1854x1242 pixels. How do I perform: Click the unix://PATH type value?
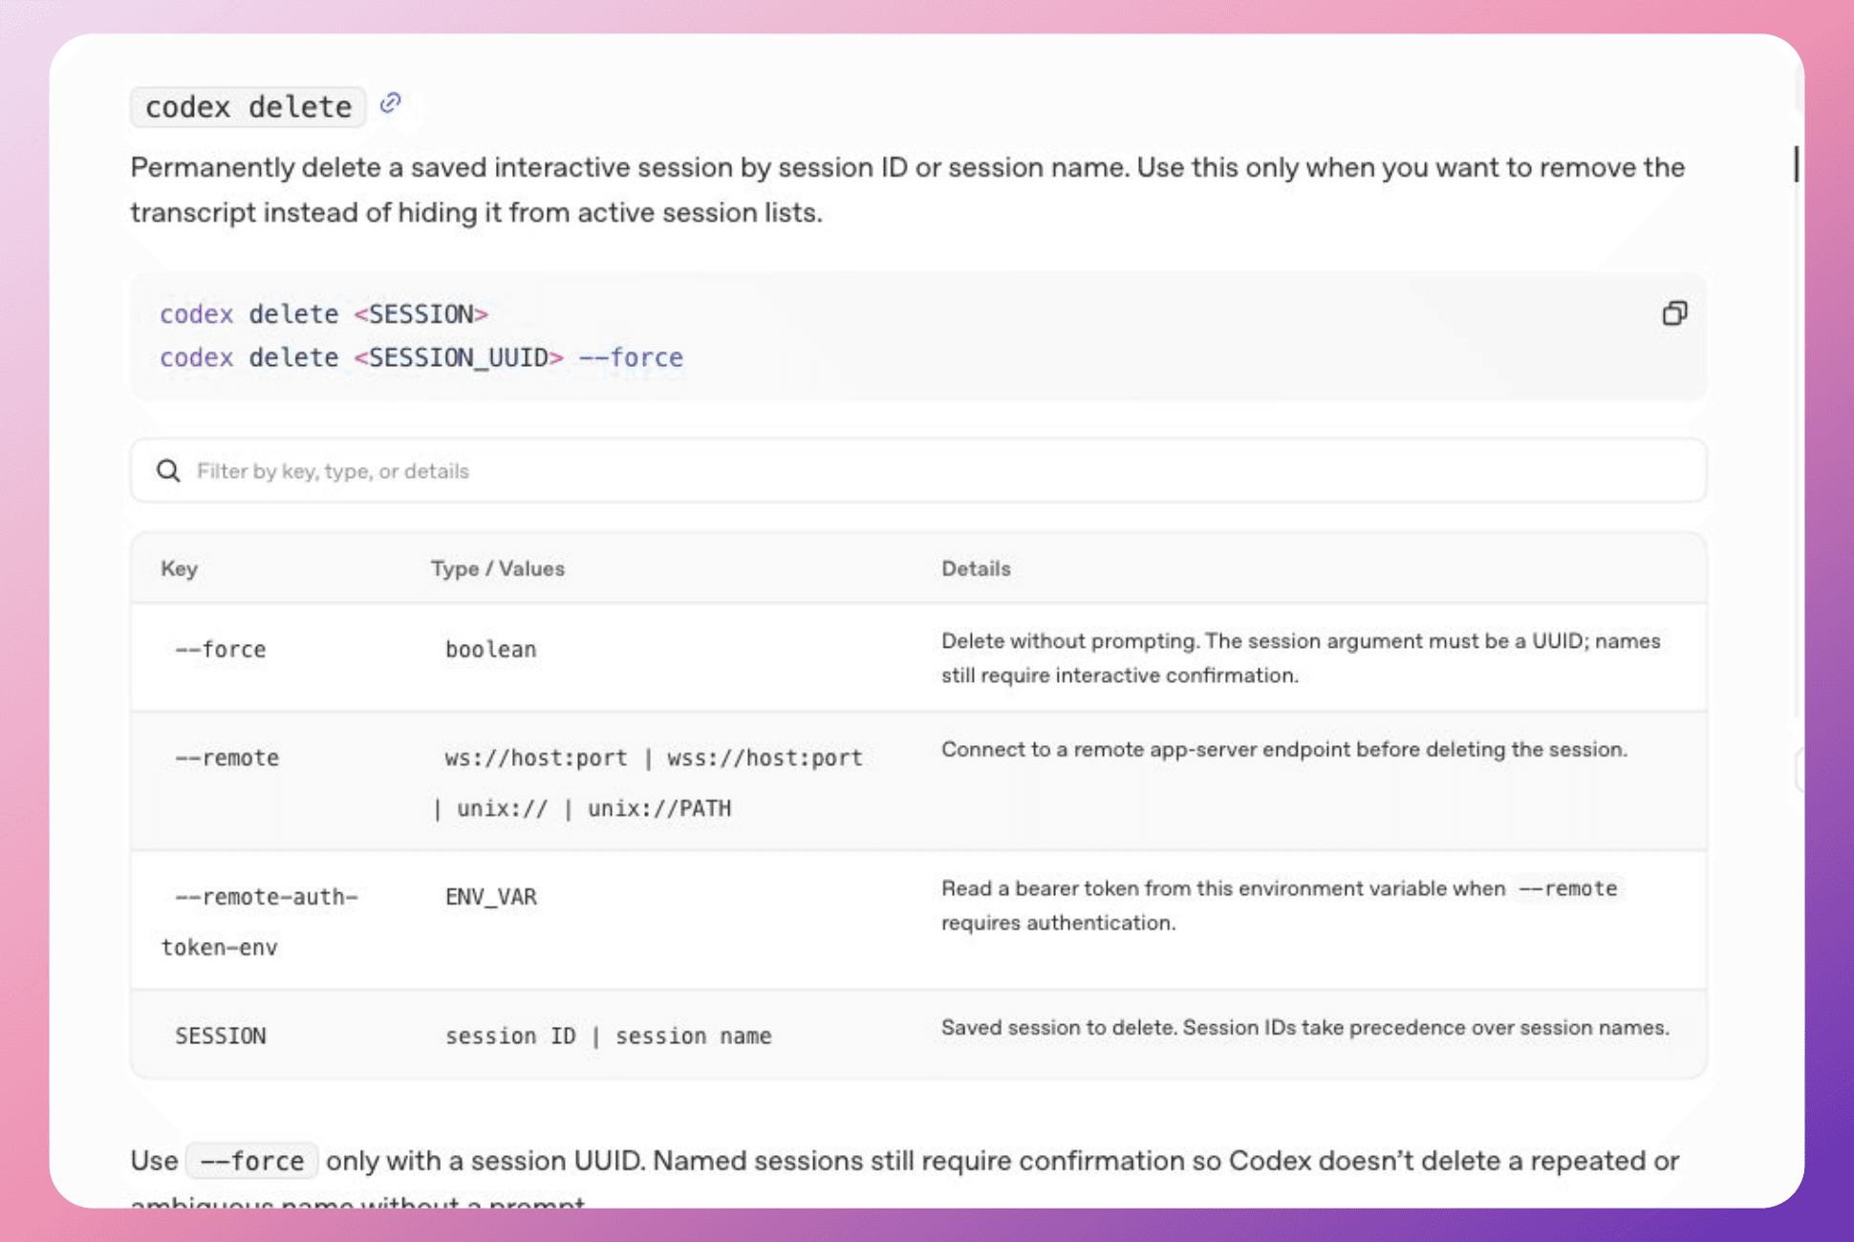(x=659, y=808)
